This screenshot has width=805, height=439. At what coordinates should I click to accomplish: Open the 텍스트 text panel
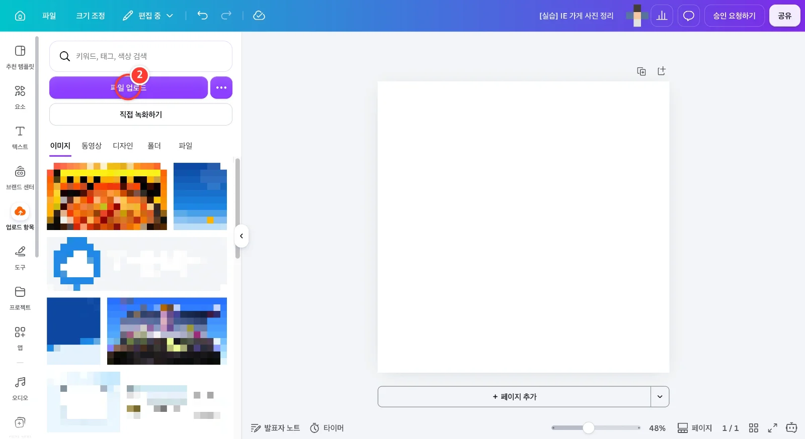[x=20, y=138]
